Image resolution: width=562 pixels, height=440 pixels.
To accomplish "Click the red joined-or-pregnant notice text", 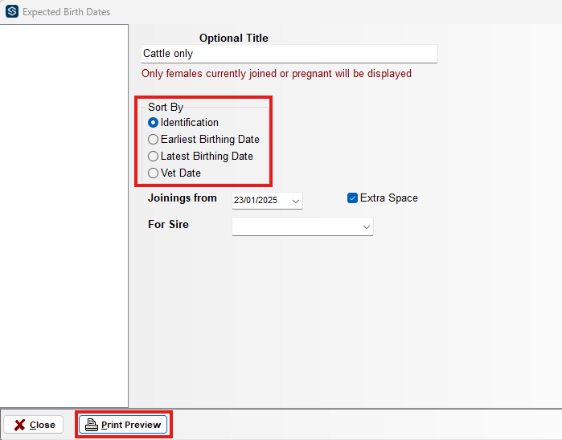I will point(276,74).
